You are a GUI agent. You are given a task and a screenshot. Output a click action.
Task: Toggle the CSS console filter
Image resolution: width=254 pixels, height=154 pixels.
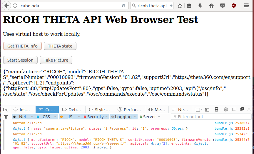(x=45, y=117)
